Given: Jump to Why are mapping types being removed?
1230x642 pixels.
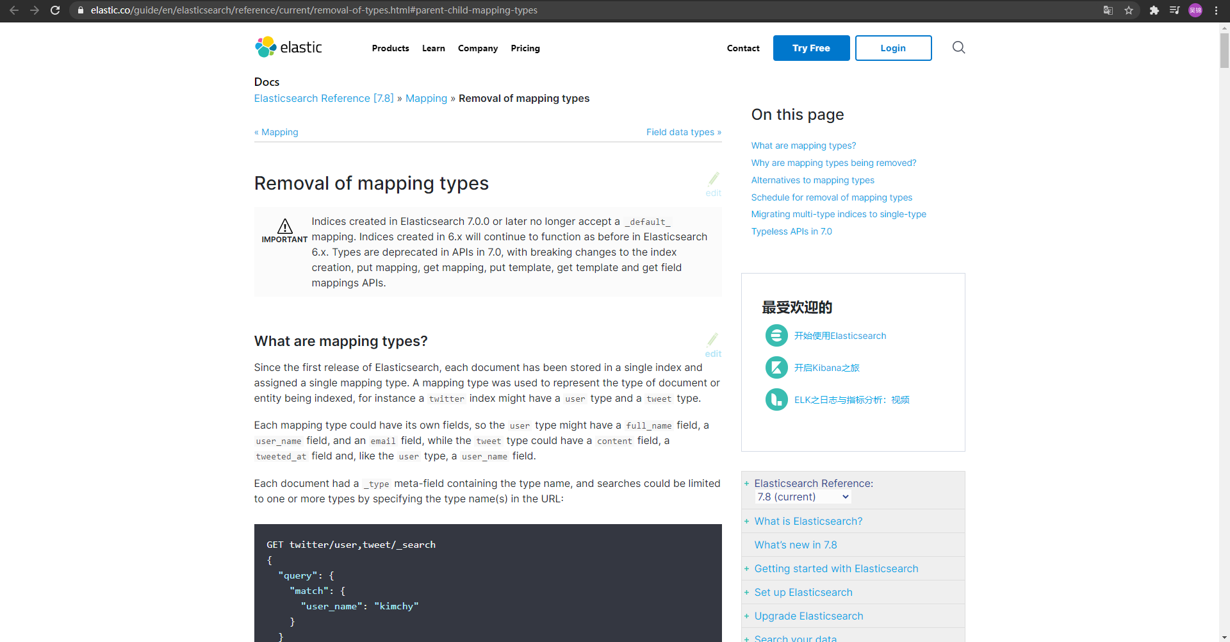Looking at the screenshot, I should tap(833, 163).
